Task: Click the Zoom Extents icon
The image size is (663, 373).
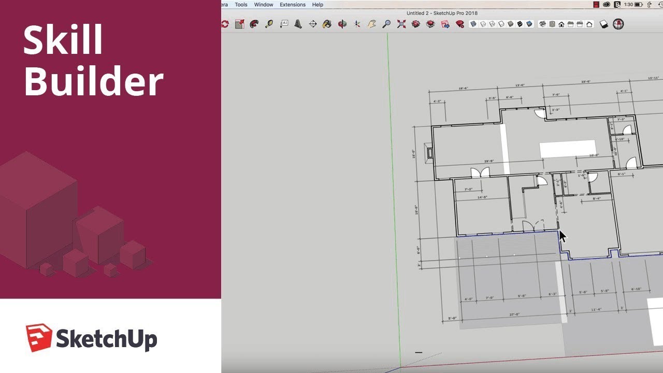Action: (x=401, y=23)
